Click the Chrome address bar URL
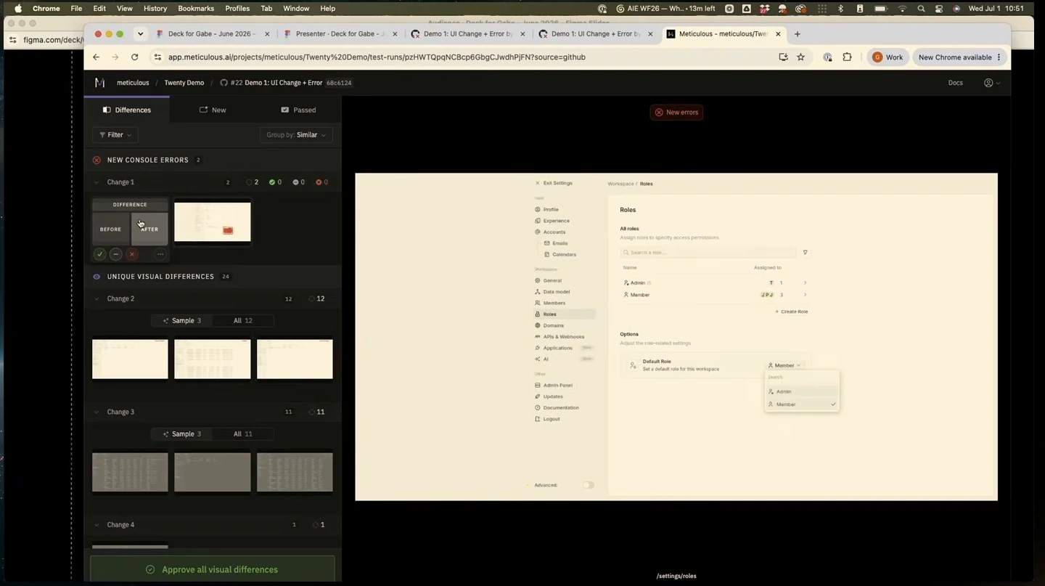Screen dimensions: 1045x586 [x=377, y=57]
